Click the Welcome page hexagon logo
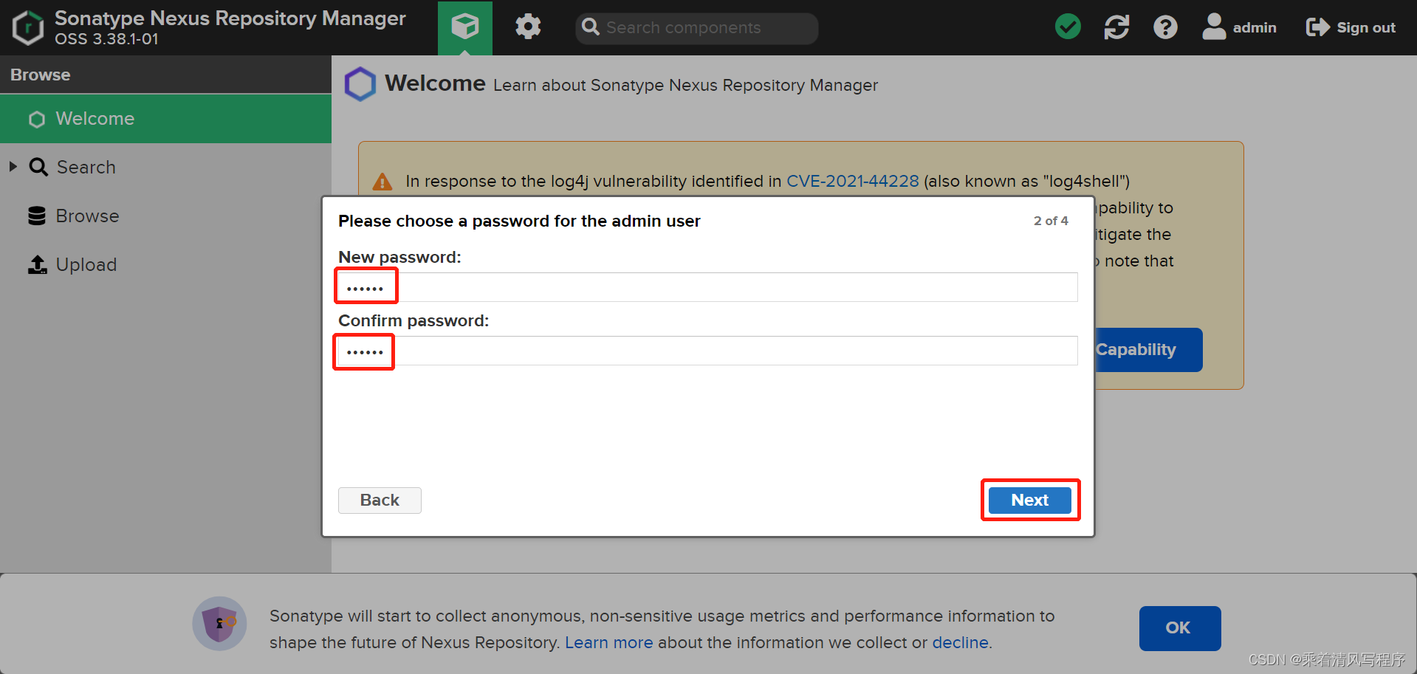 (360, 84)
